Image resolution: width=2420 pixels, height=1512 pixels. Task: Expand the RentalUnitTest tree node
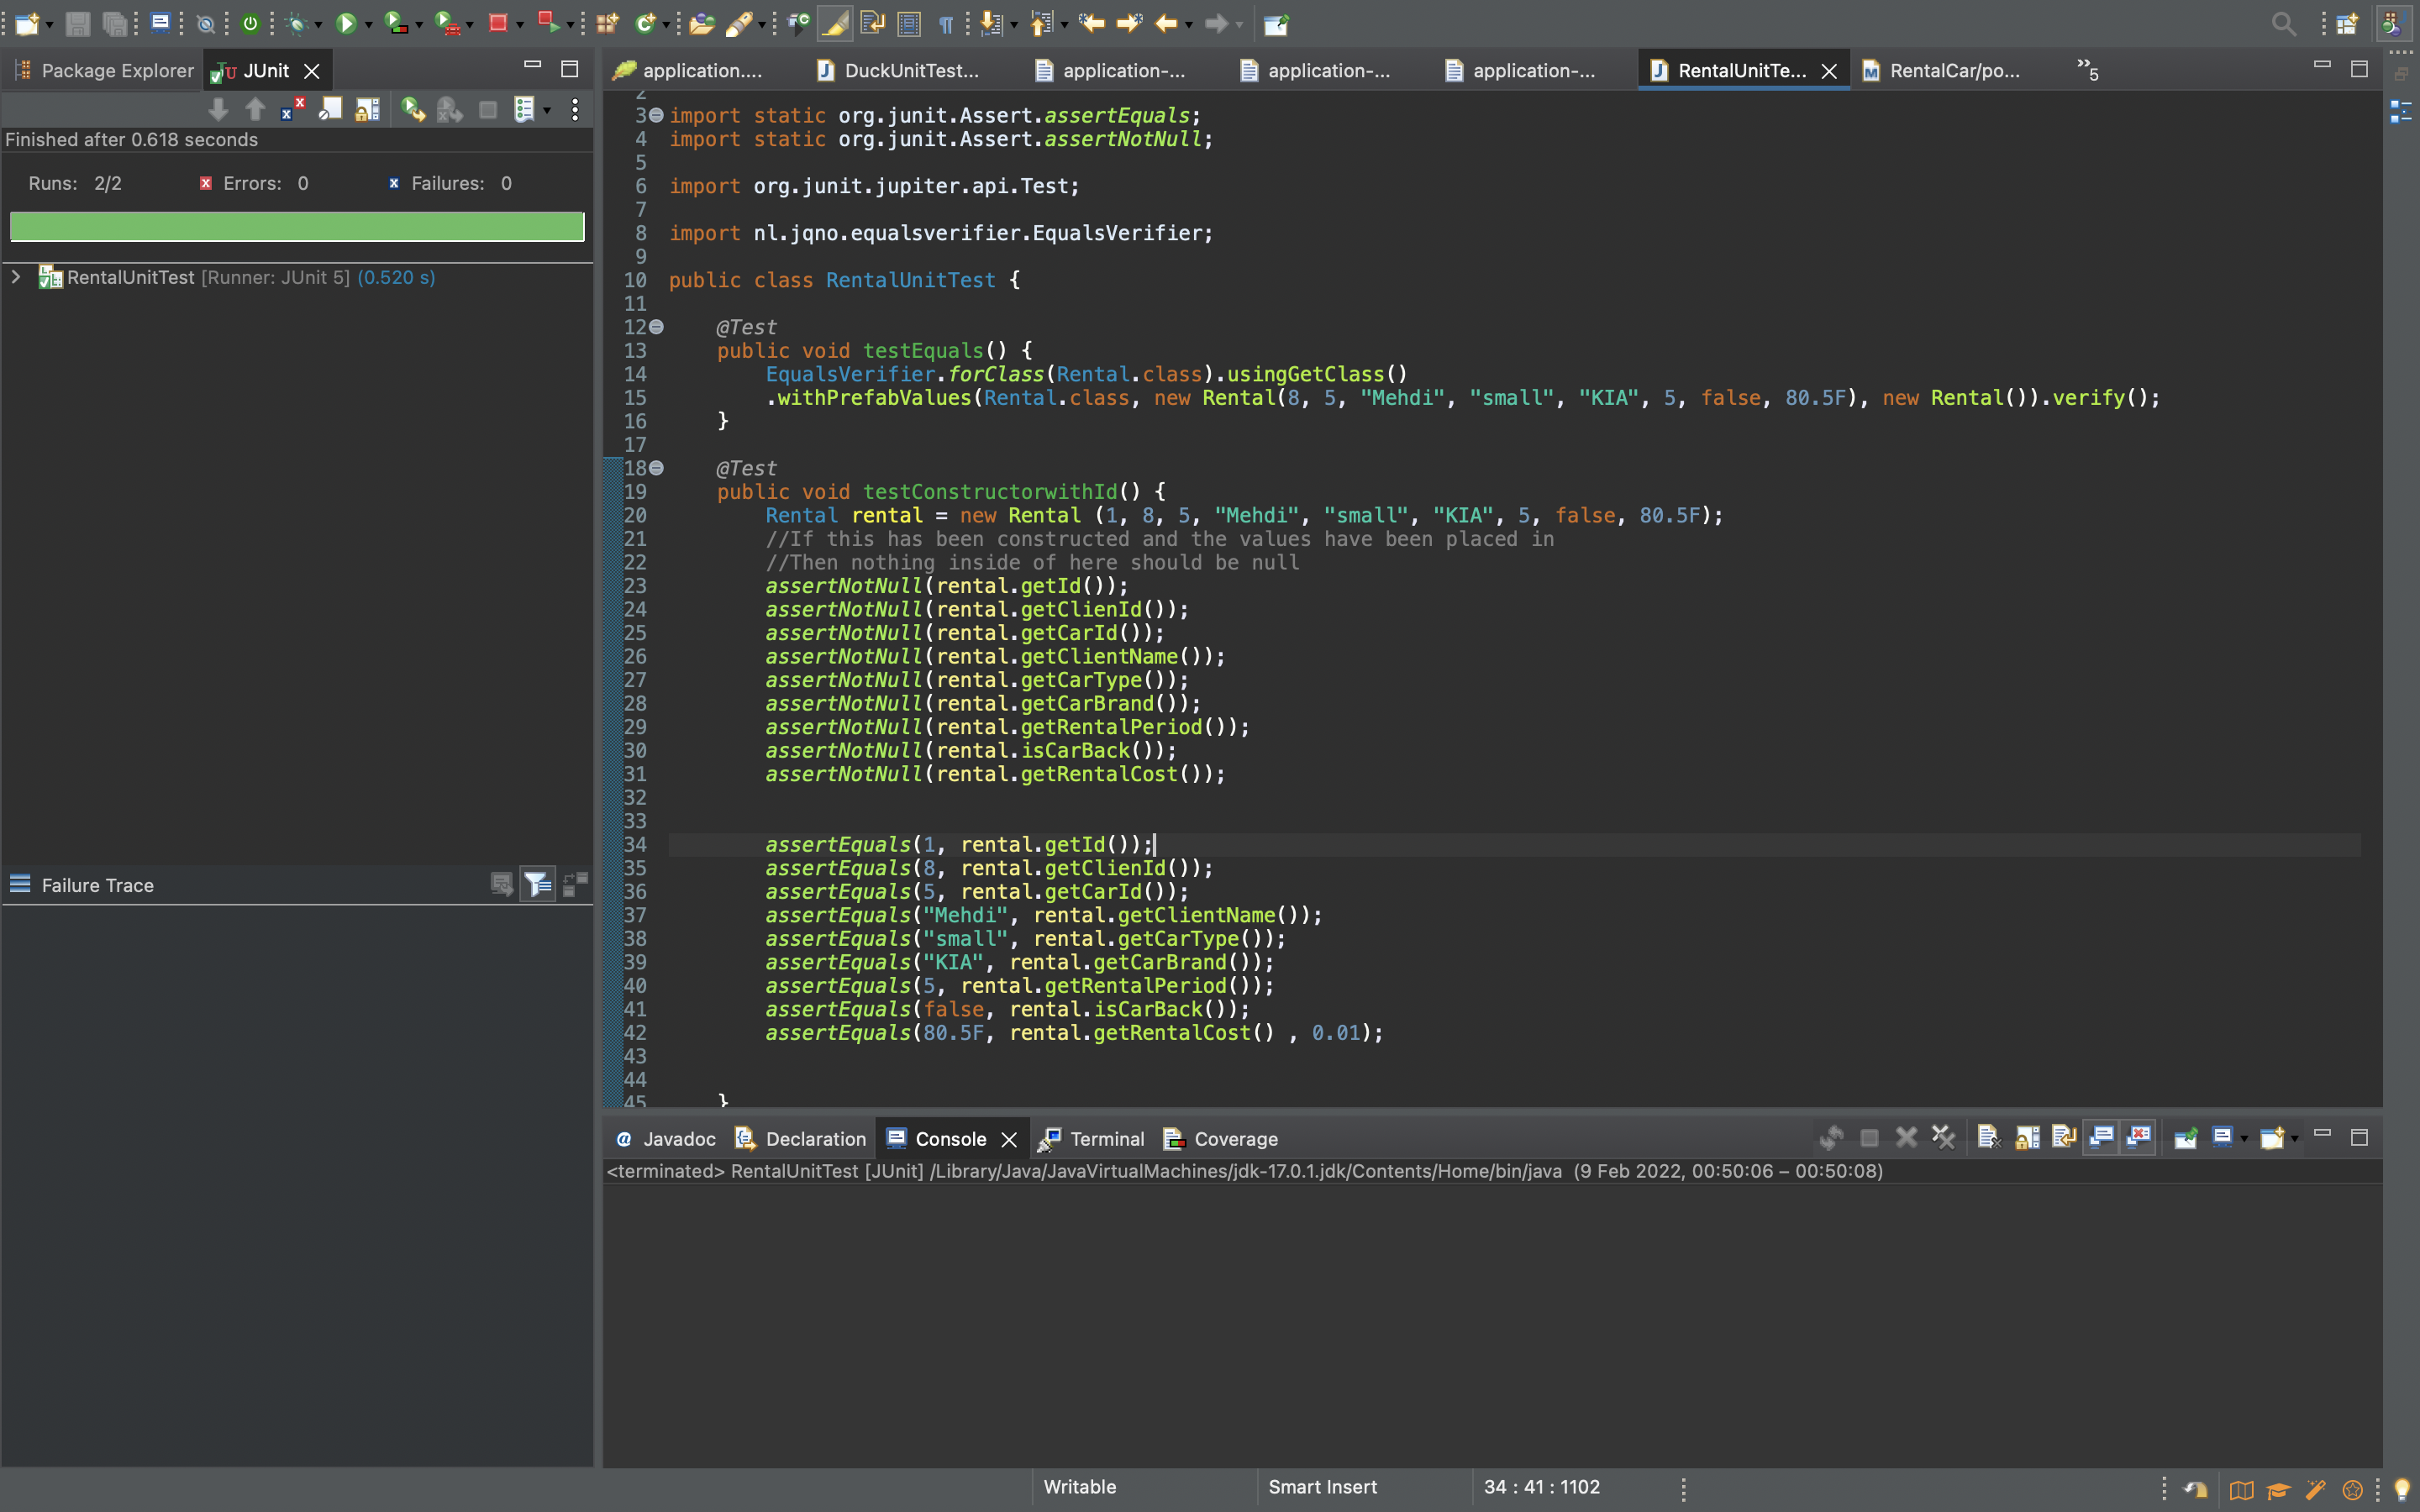(x=16, y=277)
